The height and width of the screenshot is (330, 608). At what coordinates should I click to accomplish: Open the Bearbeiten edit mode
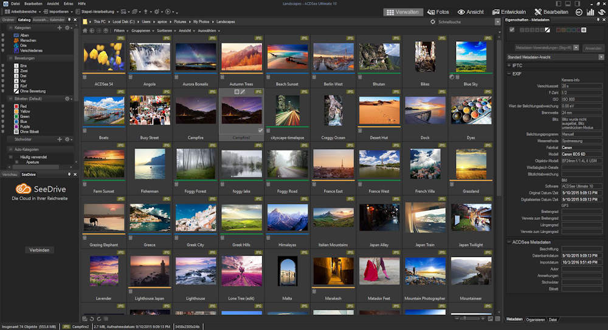[551, 12]
